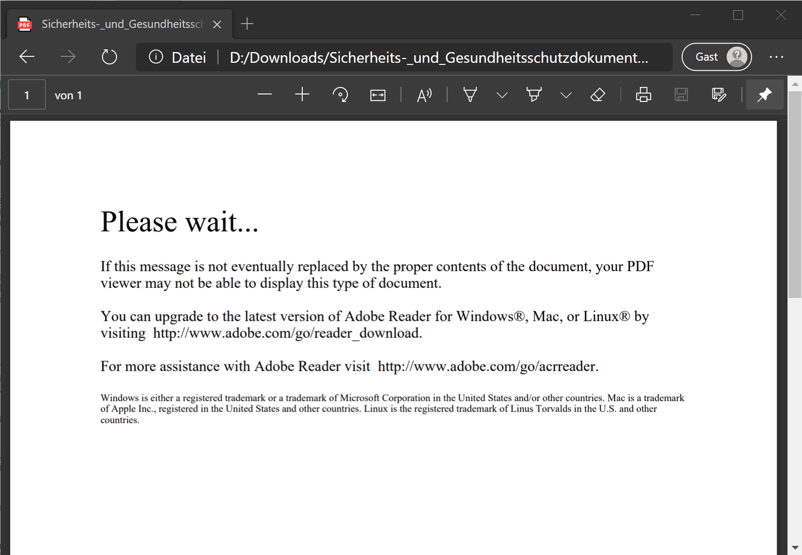The height and width of the screenshot is (555, 802).
Task: Start Read aloud for the PDF
Action: pos(424,95)
